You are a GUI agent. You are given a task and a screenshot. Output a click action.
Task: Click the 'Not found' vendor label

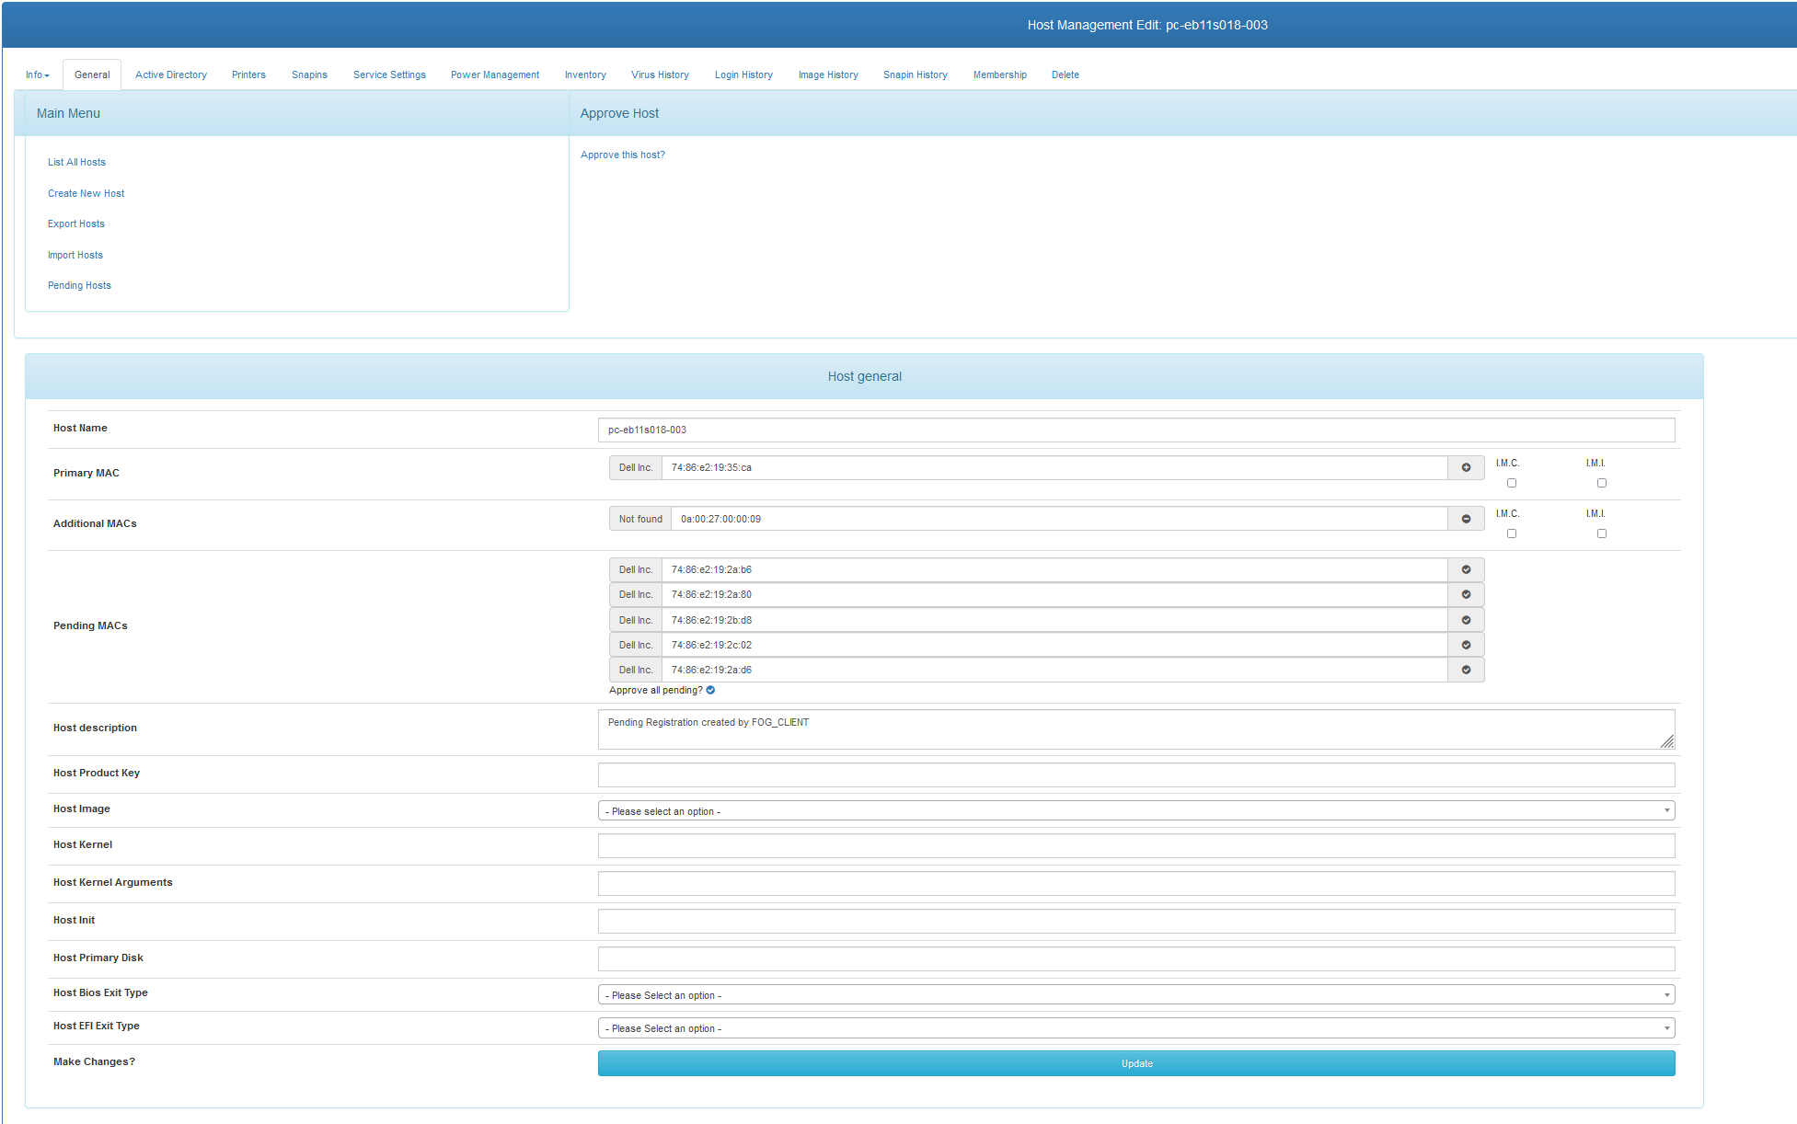(x=640, y=519)
